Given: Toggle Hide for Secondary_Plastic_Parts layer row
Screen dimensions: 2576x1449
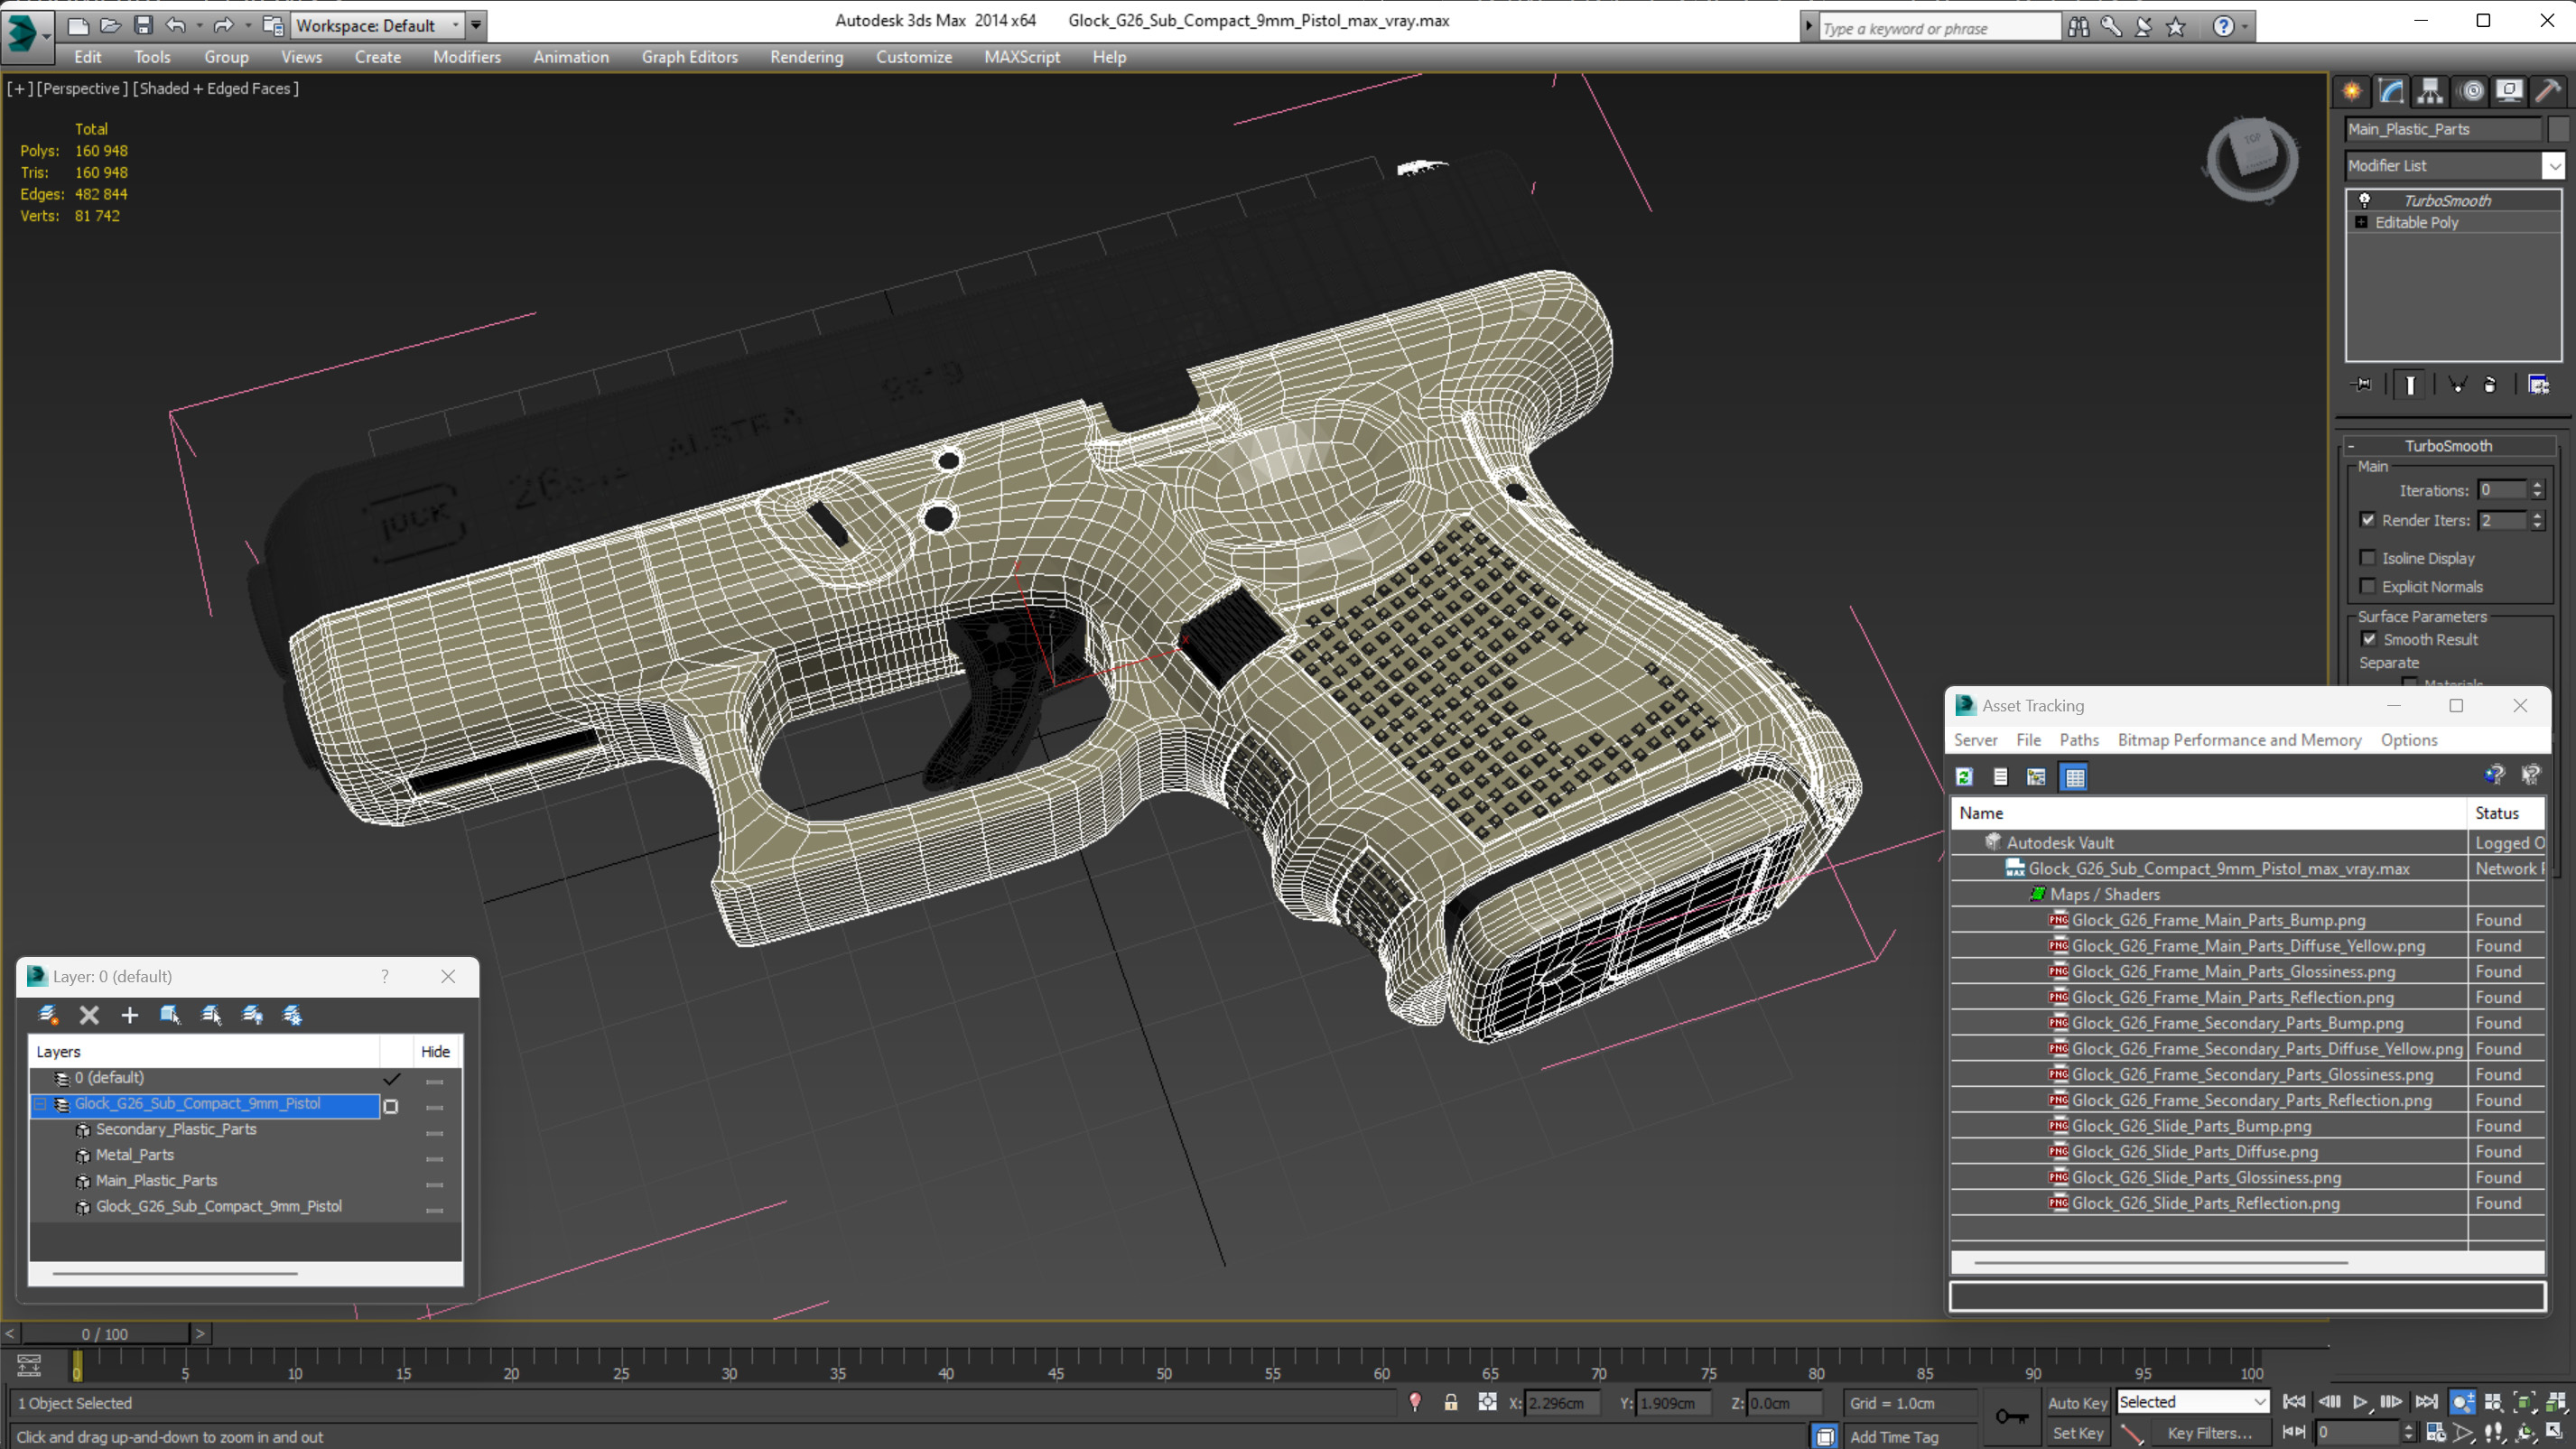Looking at the screenshot, I should (x=434, y=1133).
